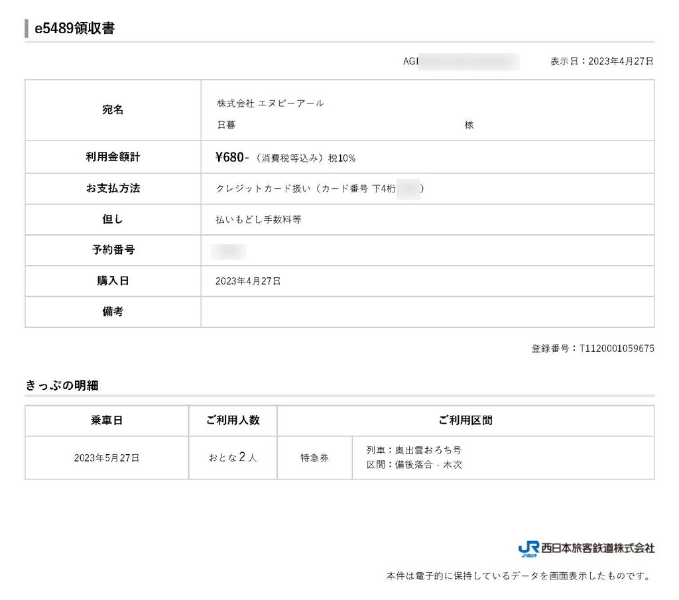The image size is (679, 600).
Task: Select the 株式会社 エヌピーアール company name
Action: (x=270, y=103)
